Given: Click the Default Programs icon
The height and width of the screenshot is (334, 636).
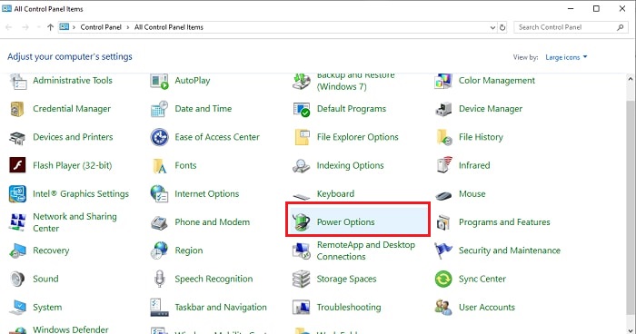Looking at the screenshot, I should (302, 109).
